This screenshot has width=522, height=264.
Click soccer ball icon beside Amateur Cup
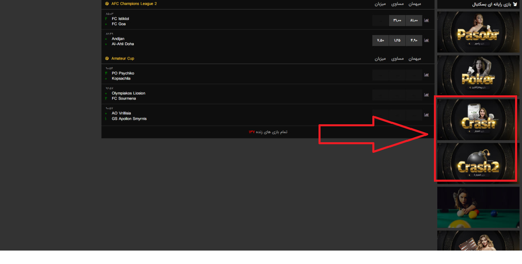(x=107, y=59)
